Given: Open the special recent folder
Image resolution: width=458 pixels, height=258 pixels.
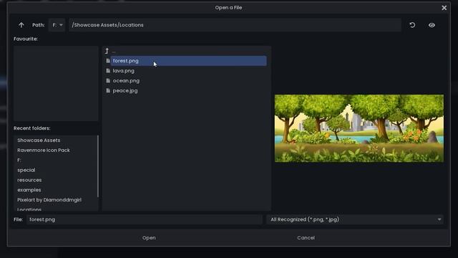Looking at the screenshot, I should click(26, 171).
